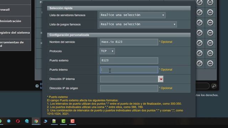Expand internal IP address red arrow list

point(161,79)
